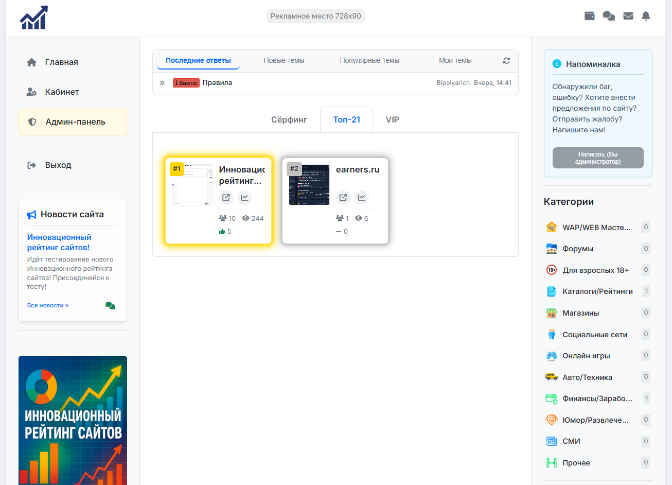This screenshot has height=485, width=672.
Task: Switch to the Новые темы tab
Action: [284, 61]
